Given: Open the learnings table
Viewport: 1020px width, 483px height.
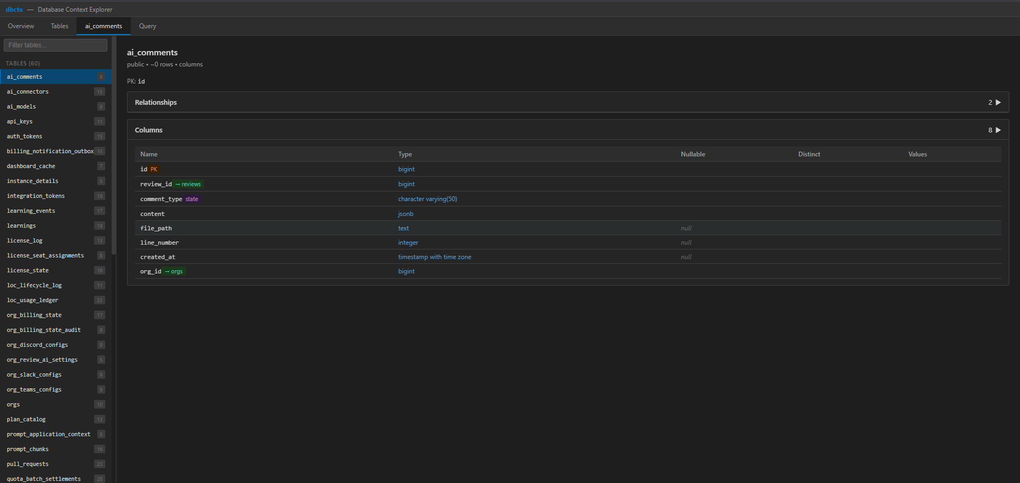Looking at the screenshot, I should (x=56, y=226).
